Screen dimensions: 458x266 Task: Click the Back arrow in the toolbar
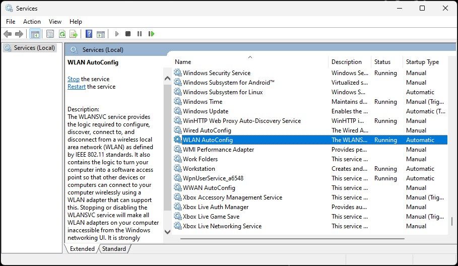pyautogui.click(x=8, y=34)
